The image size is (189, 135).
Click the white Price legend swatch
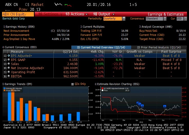[x=102, y=90]
